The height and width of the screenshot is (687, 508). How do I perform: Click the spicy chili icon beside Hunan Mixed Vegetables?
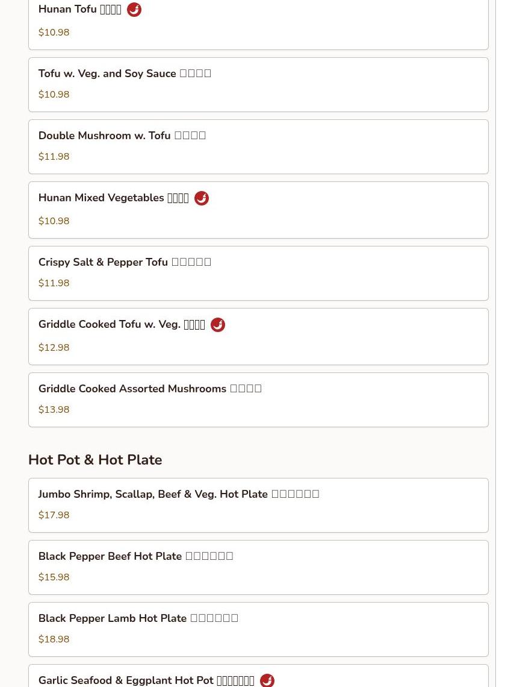(202, 198)
